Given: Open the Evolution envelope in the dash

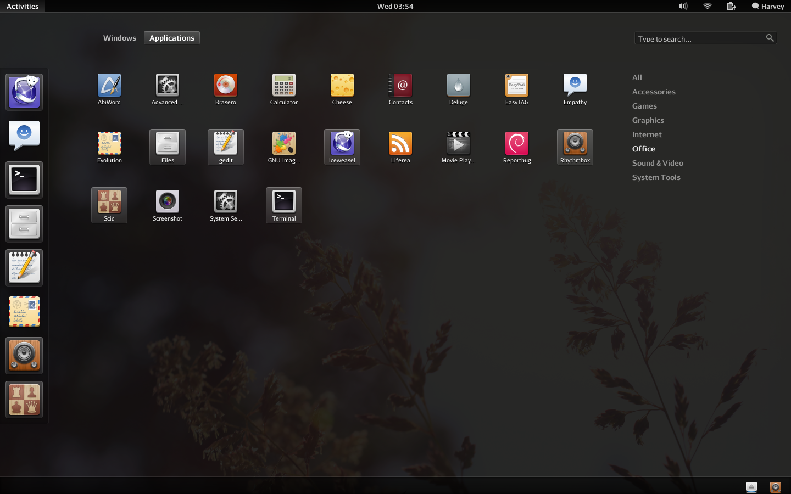Looking at the screenshot, I should tap(24, 312).
